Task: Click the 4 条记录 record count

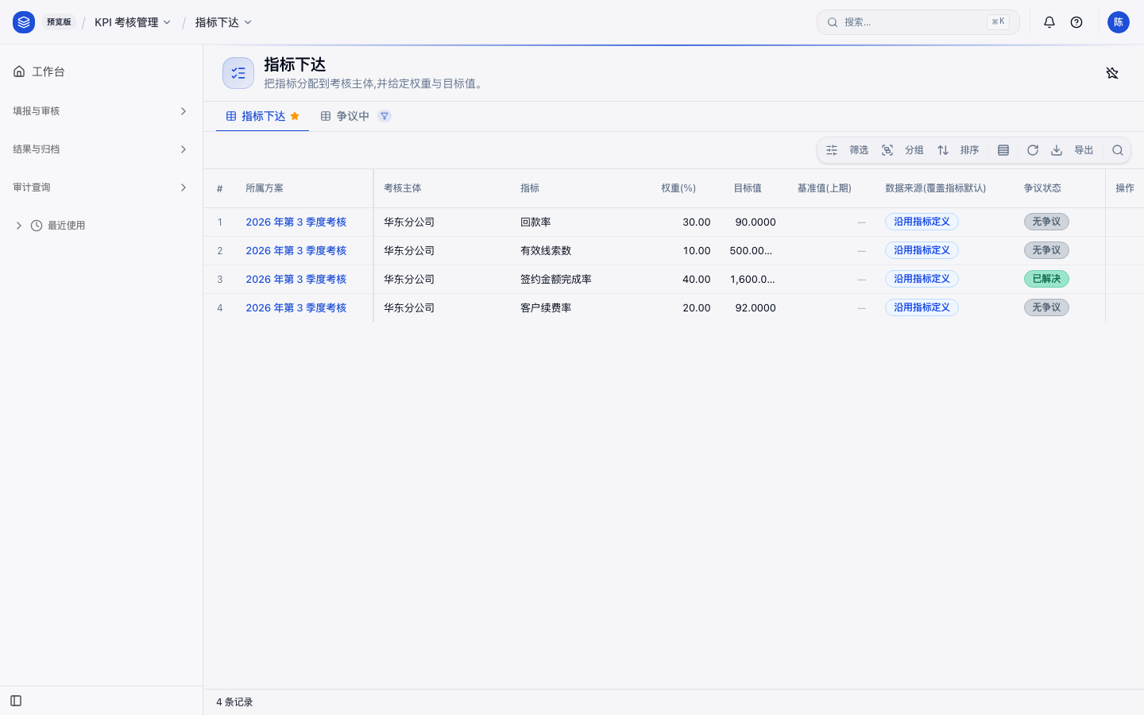Action: [x=234, y=702]
